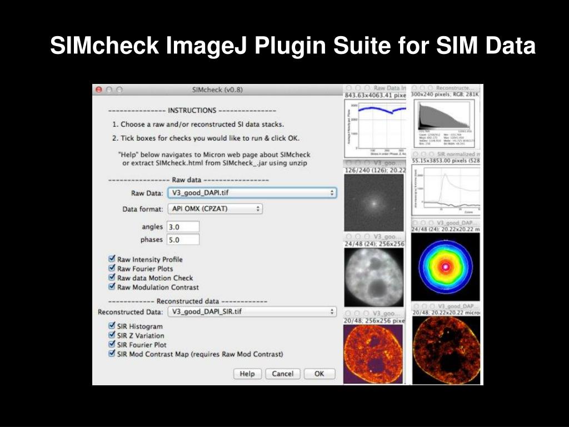Click '2. Tick boxes for checks' instruction

click(x=206, y=138)
